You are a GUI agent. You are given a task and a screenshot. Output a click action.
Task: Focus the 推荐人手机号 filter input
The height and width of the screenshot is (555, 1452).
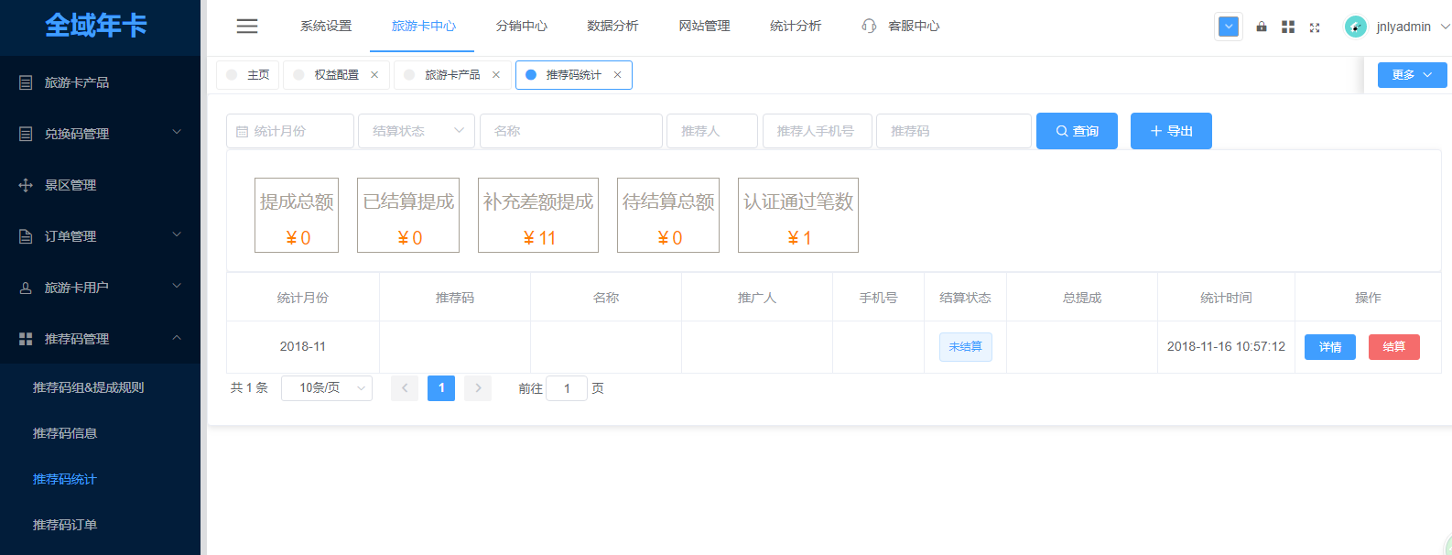[818, 131]
